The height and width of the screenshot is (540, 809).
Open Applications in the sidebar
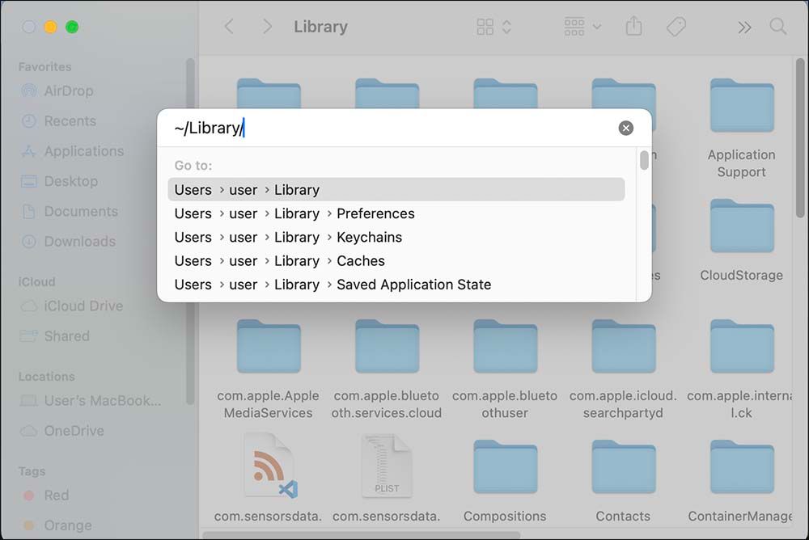click(x=72, y=151)
